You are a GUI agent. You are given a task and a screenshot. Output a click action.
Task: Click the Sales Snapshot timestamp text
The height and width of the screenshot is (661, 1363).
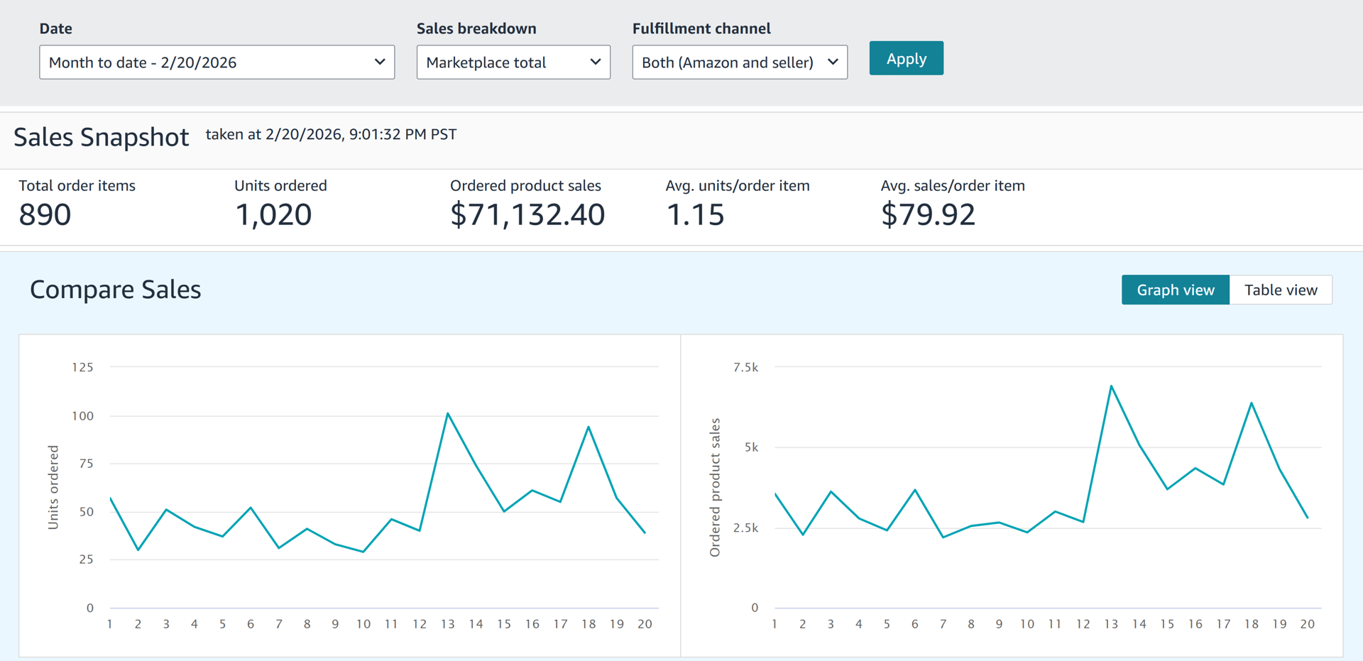pos(331,134)
